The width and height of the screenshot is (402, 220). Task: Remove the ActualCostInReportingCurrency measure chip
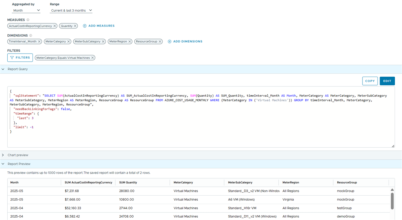(55, 26)
